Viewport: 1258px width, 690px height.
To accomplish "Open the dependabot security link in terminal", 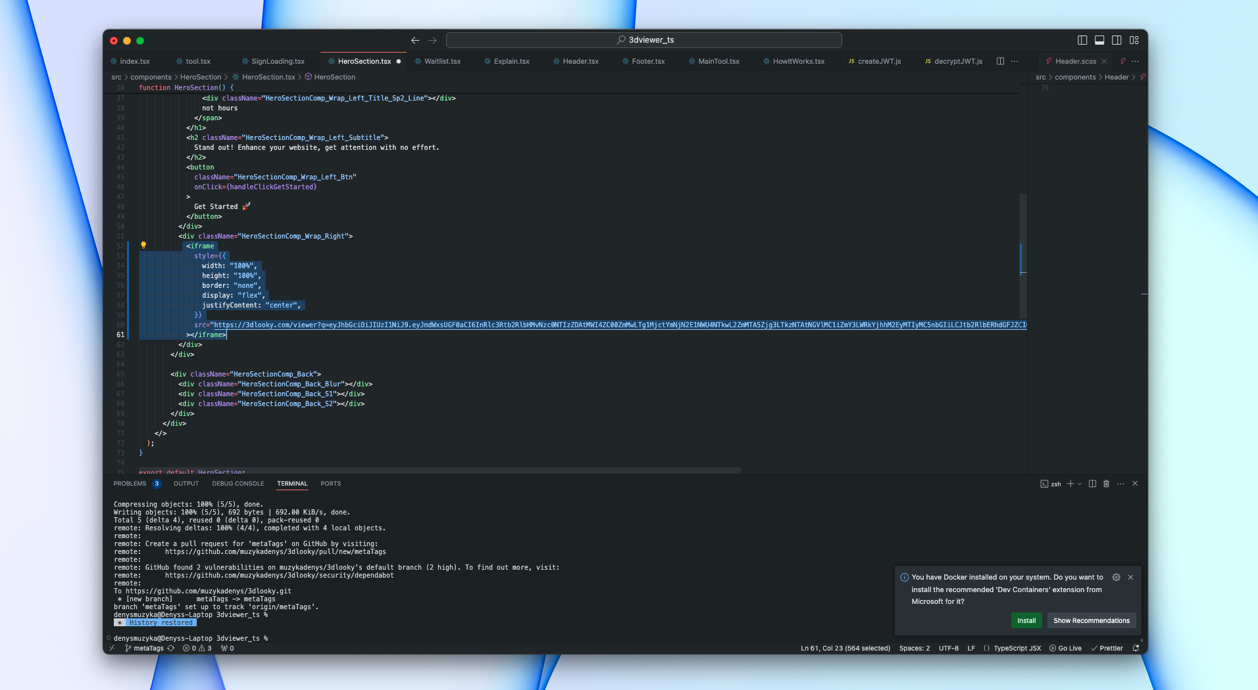I will click(279, 575).
